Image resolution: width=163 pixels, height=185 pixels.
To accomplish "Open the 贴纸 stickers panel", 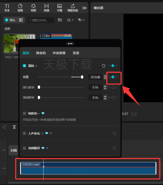I will tap(20, 8).
